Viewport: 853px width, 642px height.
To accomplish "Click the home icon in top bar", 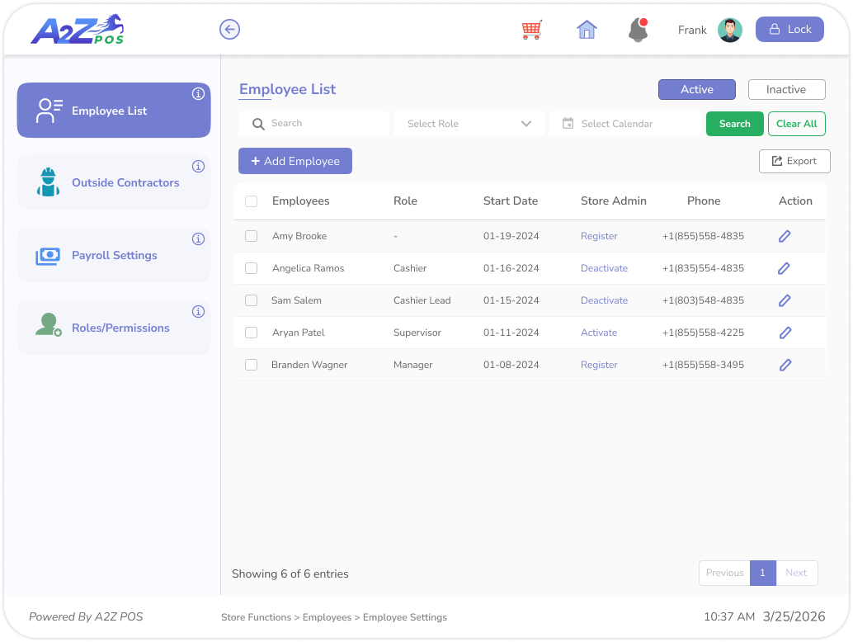I will (x=586, y=29).
